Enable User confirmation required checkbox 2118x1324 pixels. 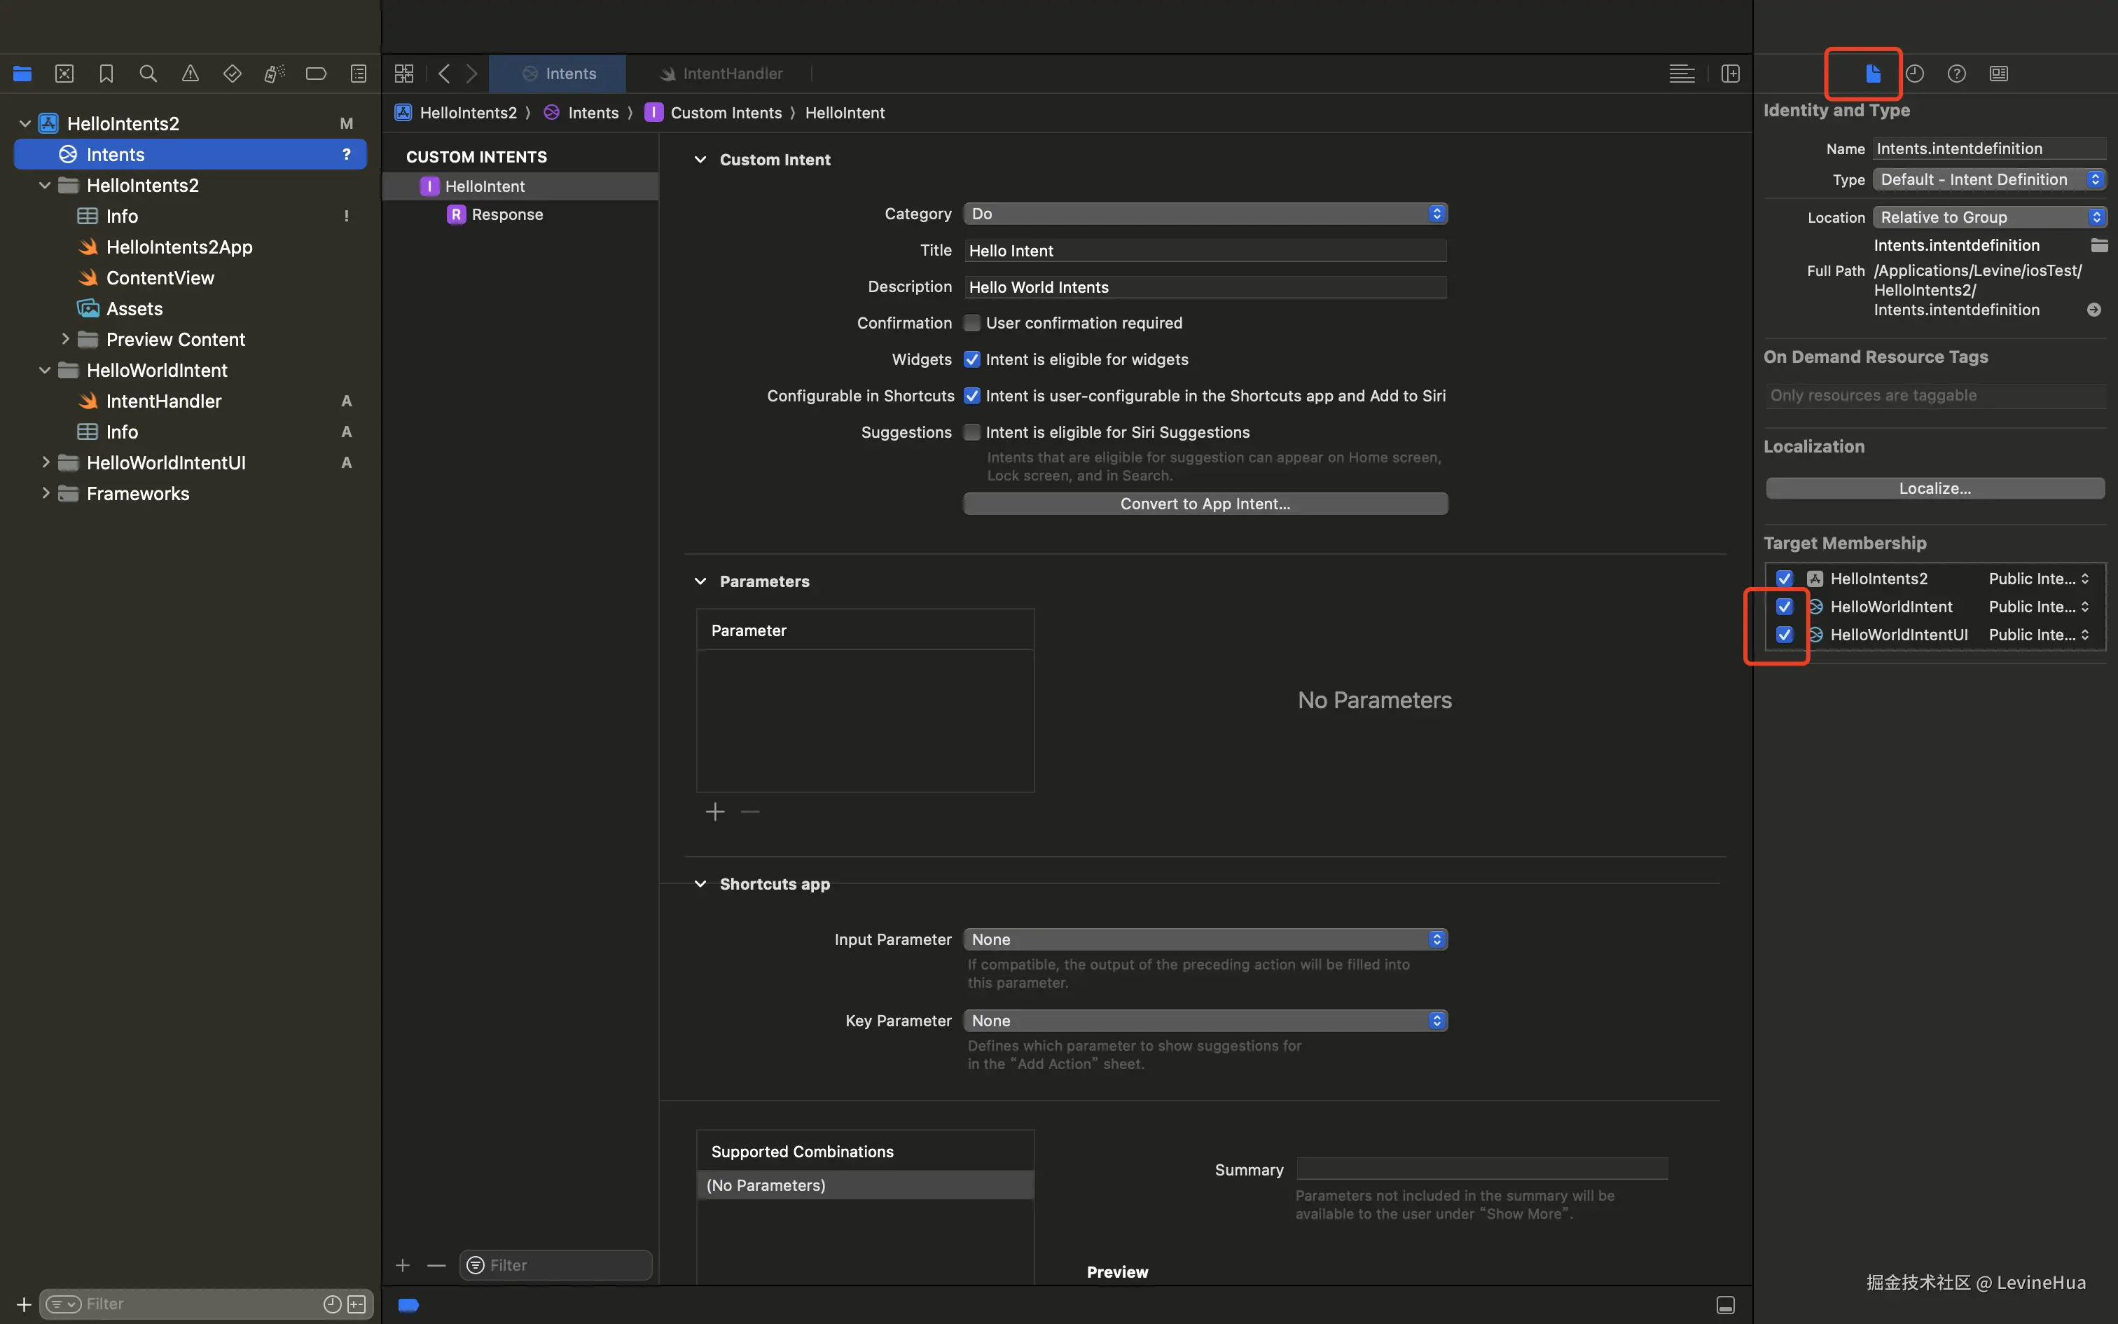[x=971, y=323]
